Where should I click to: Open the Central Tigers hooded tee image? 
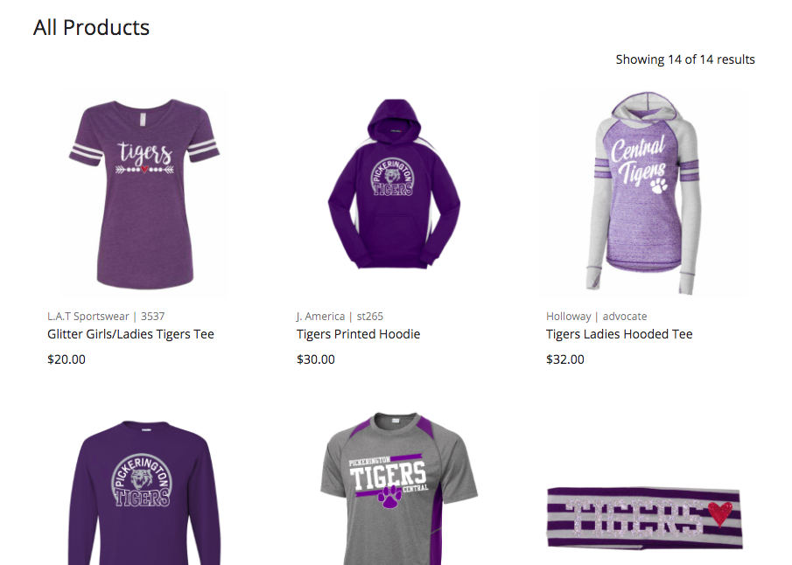pyautogui.click(x=644, y=192)
